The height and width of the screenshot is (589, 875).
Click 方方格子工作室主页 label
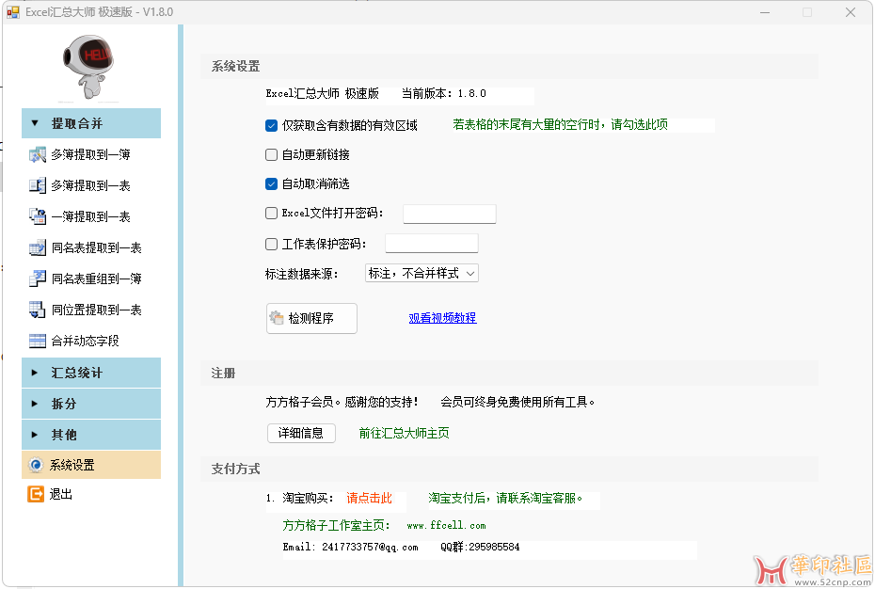(x=337, y=525)
